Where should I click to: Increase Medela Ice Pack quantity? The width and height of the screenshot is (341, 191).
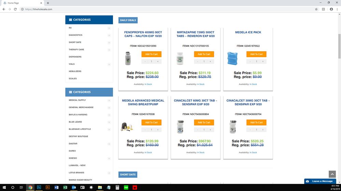263,62
